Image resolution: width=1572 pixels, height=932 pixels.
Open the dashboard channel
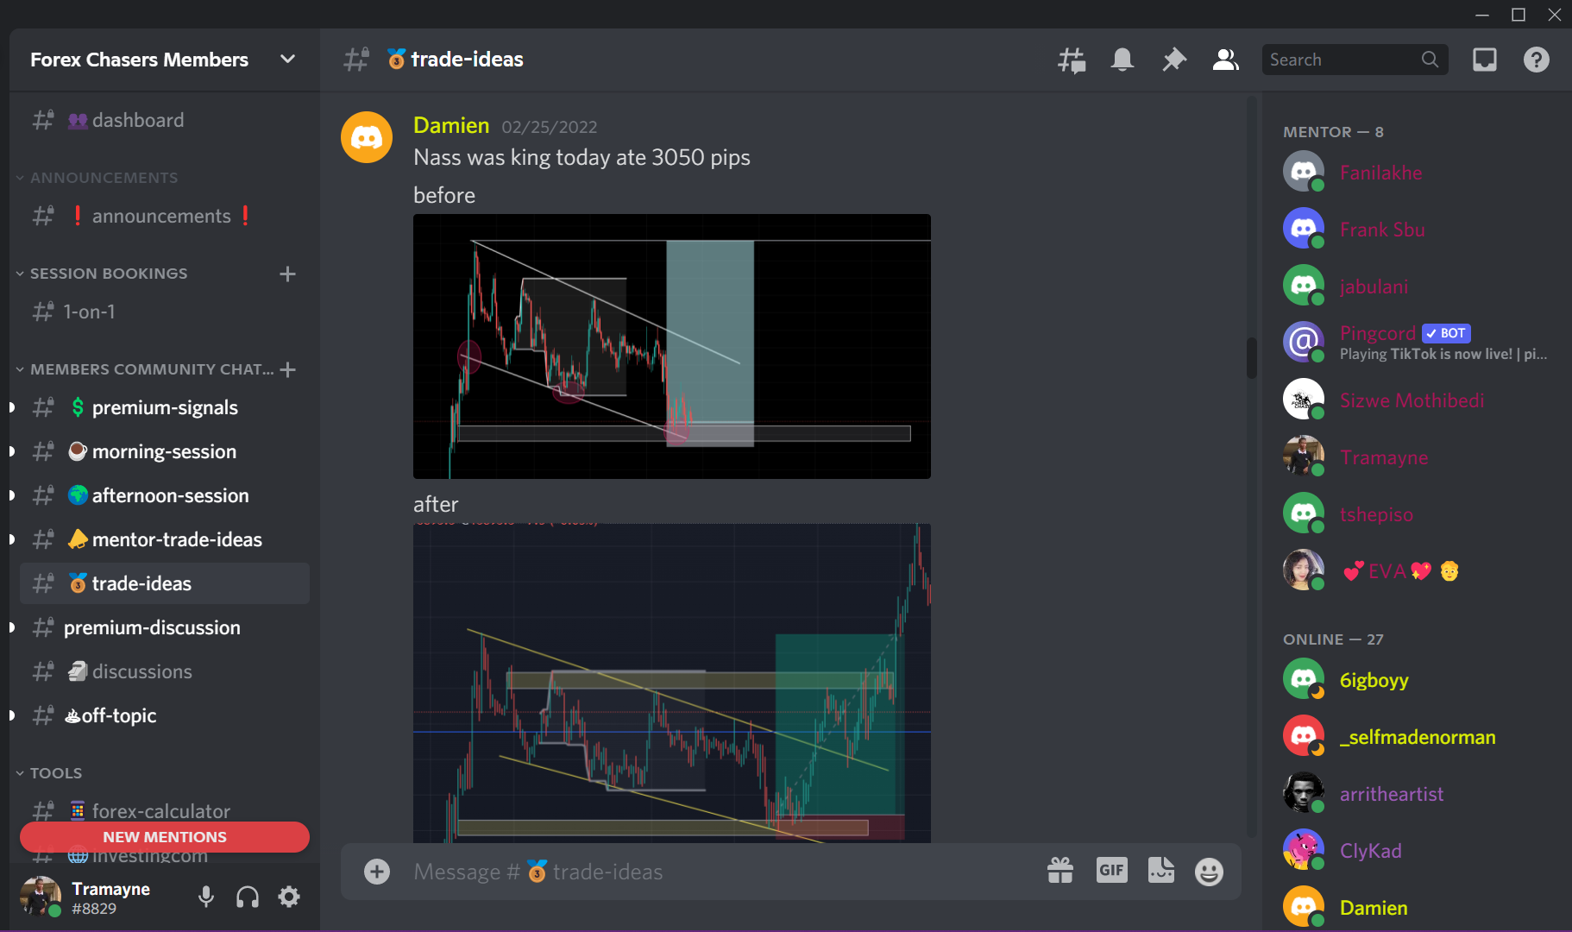click(164, 120)
